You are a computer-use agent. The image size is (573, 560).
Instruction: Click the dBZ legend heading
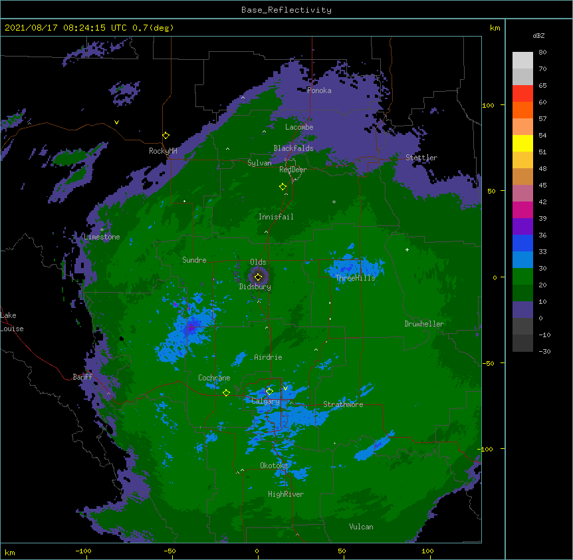[538, 36]
